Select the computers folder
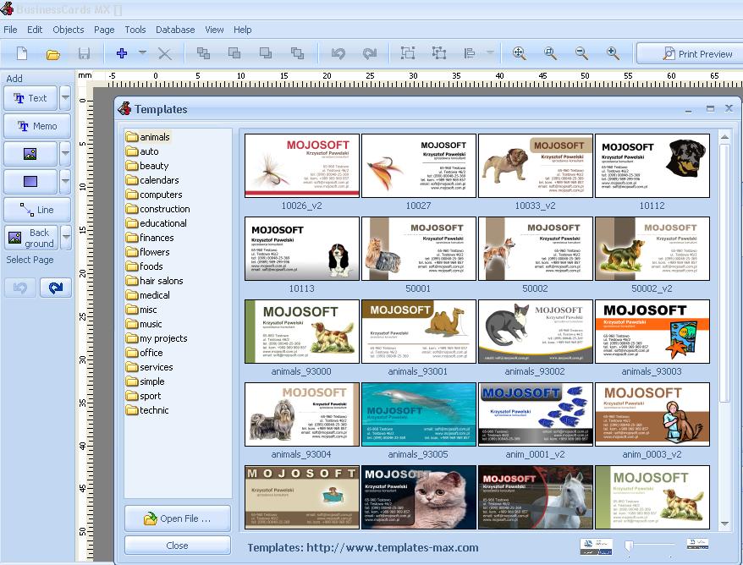 click(154, 195)
